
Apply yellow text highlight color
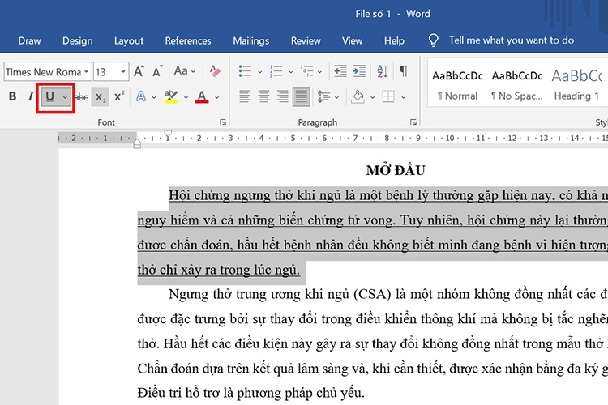171,96
